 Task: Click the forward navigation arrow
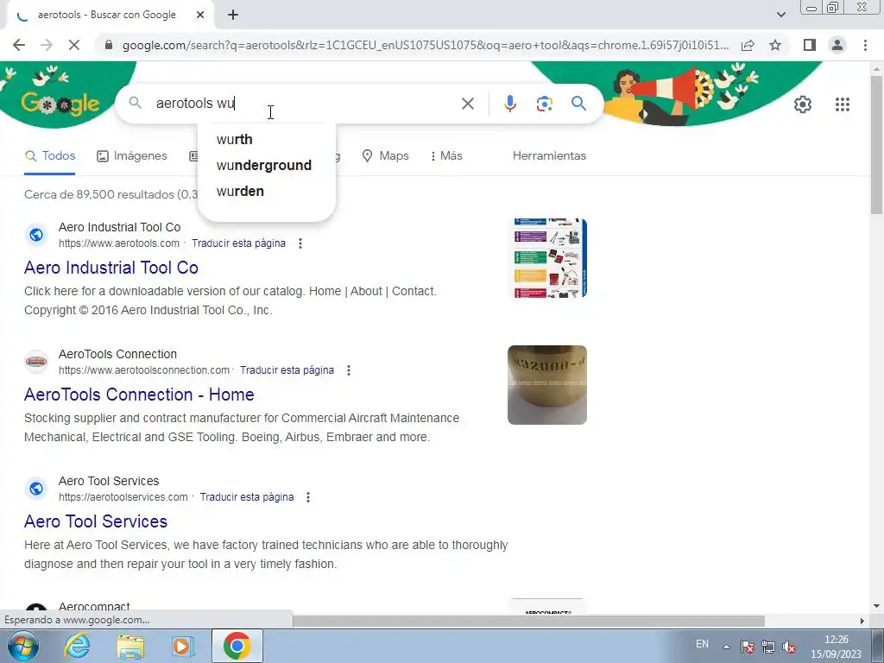tap(47, 45)
